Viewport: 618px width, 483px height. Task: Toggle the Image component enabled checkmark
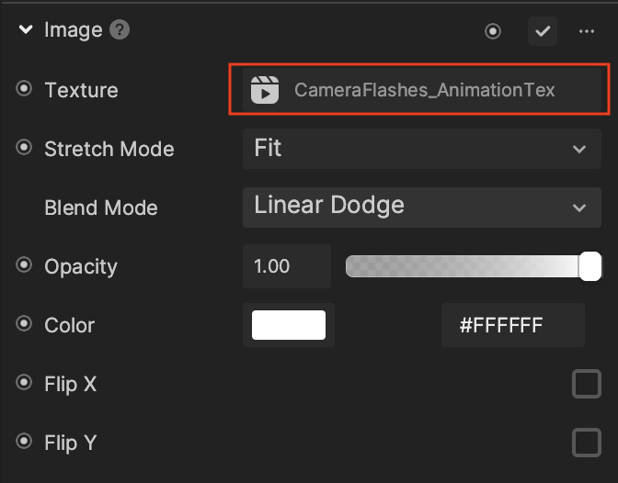[x=543, y=31]
